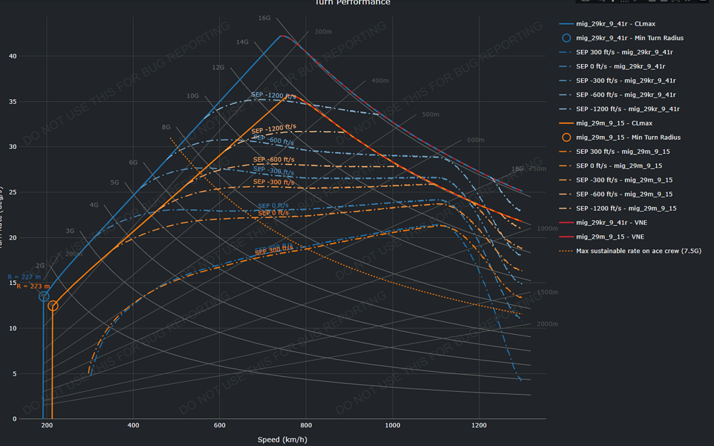Click the '400m' radius label
The width and height of the screenshot is (714, 446).
click(x=381, y=81)
